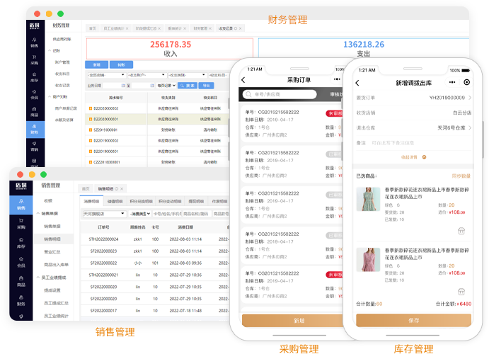Collapse 销售单据 group in sales menu tree
The width and height of the screenshot is (489, 354).
[x=38, y=213]
